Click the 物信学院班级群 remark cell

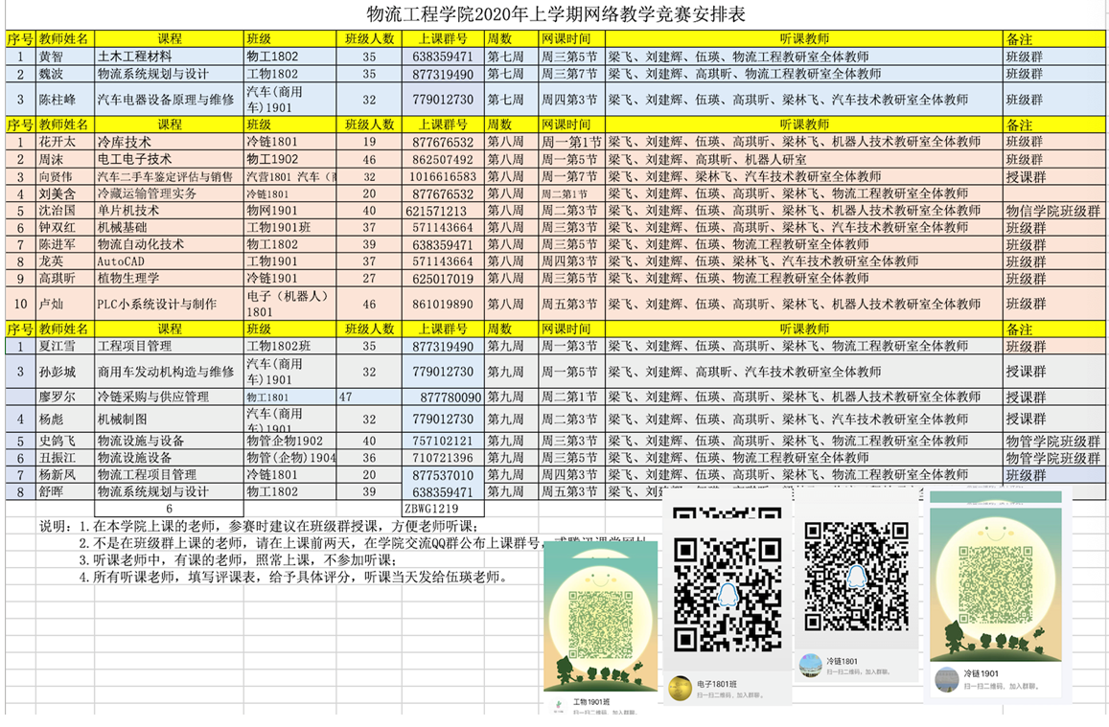(x=1052, y=211)
